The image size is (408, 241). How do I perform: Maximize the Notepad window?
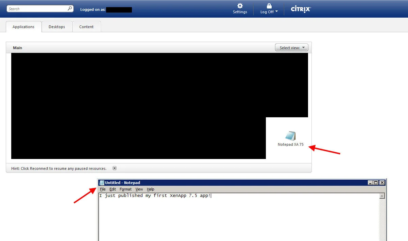click(x=376, y=183)
